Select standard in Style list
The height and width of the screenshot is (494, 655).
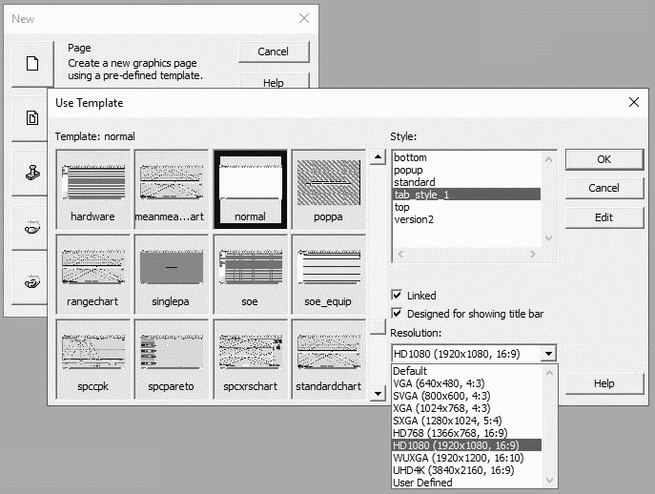467,182
